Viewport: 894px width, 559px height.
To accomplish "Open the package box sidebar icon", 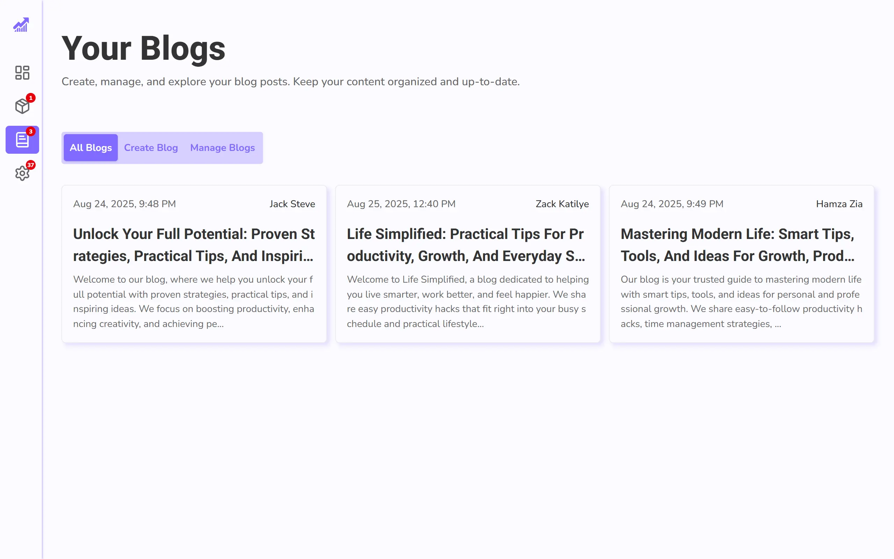I will (22, 106).
